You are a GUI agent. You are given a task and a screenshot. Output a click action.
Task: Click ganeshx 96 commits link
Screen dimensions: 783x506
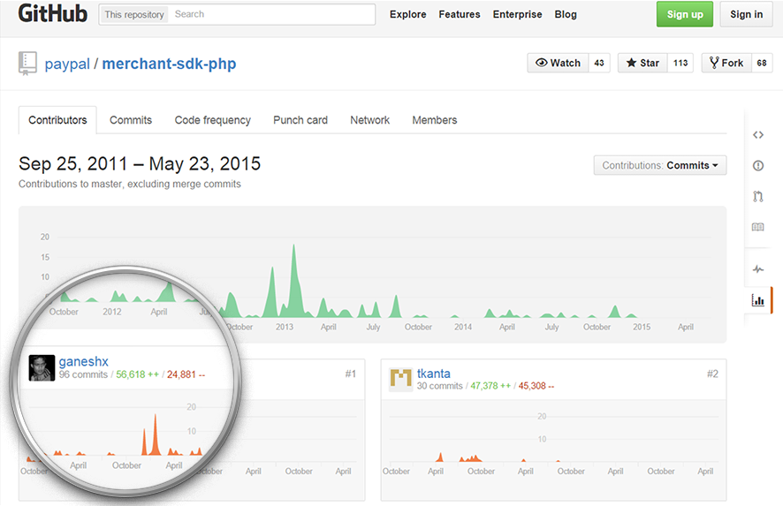tap(83, 374)
